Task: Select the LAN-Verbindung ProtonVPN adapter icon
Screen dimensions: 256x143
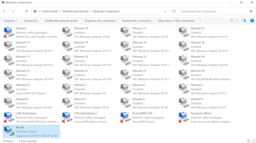Action: 9,117
